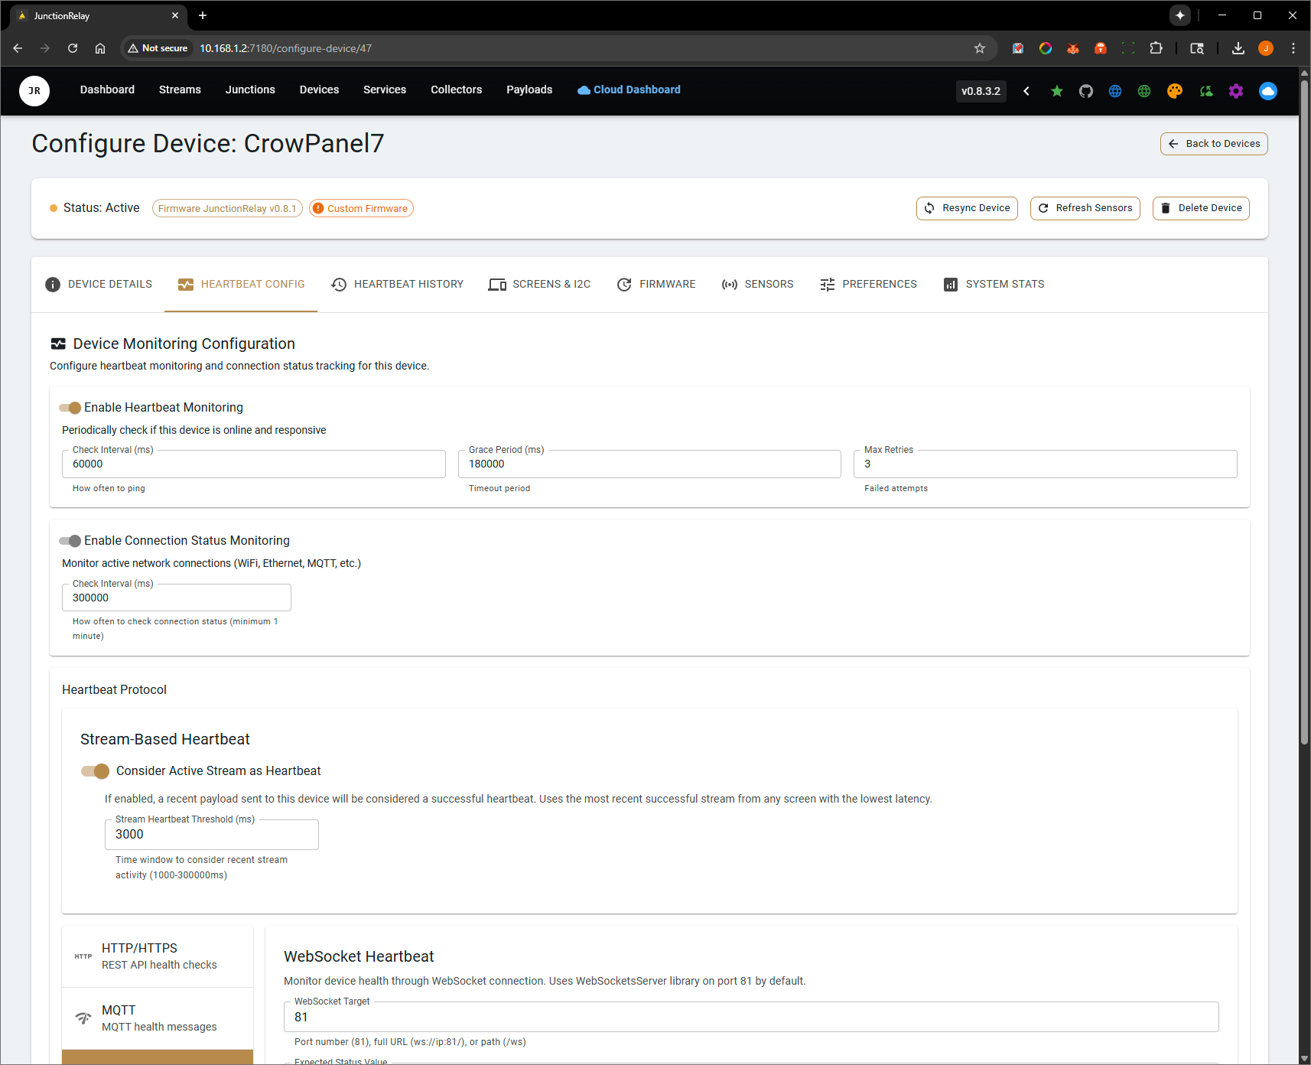Bookmark page with the star icon
The width and height of the screenshot is (1311, 1065).
(x=980, y=48)
